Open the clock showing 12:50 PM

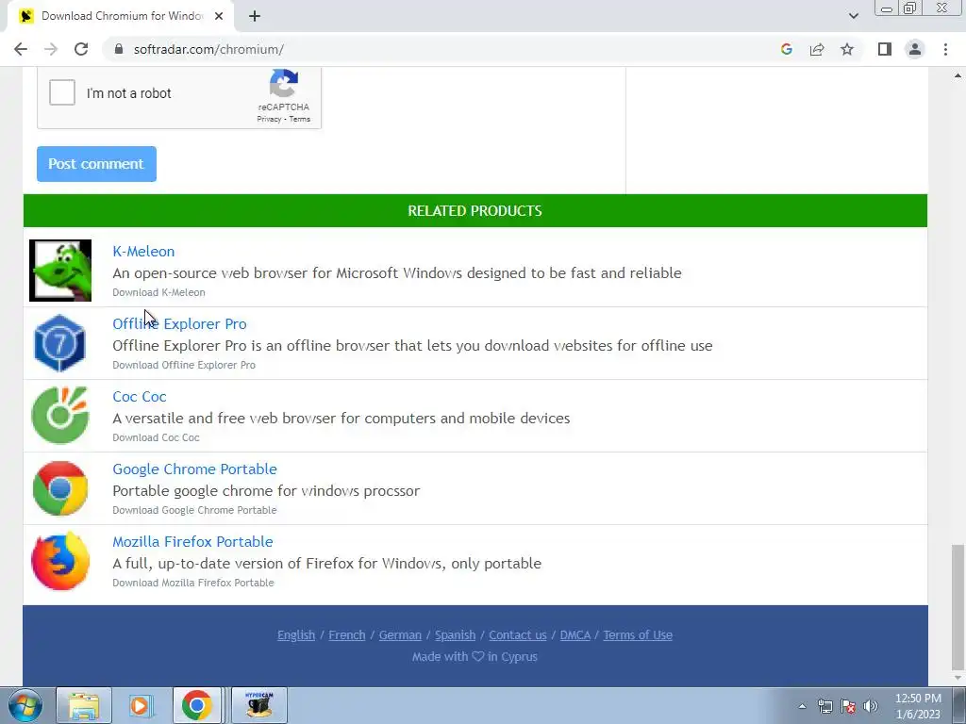(x=918, y=706)
